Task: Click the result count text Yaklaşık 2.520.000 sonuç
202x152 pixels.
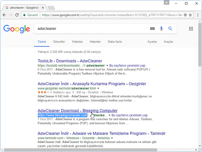Action: click(69, 52)
